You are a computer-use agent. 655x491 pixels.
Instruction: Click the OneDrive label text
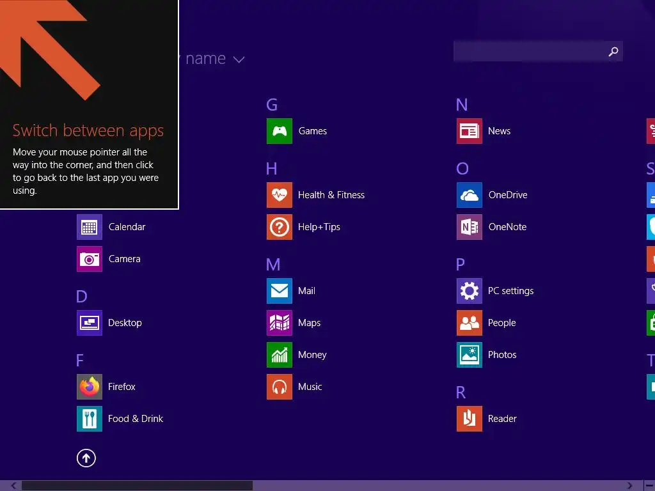508,195
